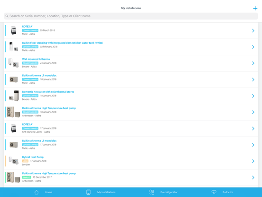262x197 pixels.
Task: Open High Temperature heat pump 15 December 2017
Action: (131, 177)
